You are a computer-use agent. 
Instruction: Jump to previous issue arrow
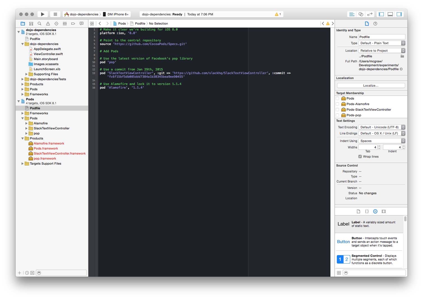(323, 23)
